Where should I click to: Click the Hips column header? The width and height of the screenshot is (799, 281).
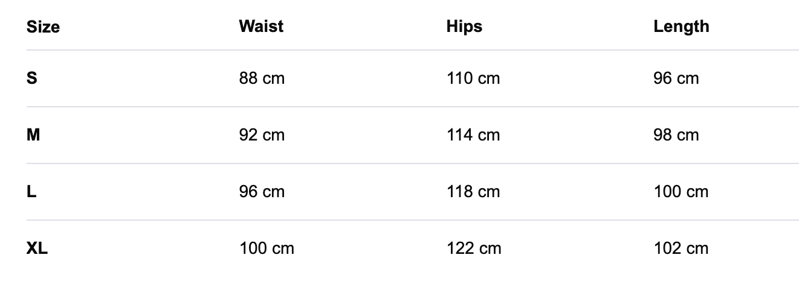point(464,27)
